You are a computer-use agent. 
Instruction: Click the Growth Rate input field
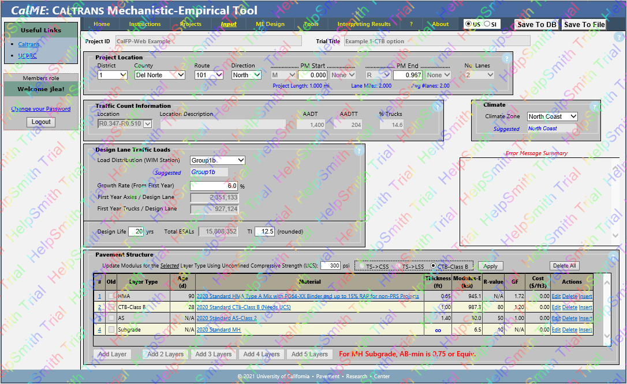pyautogui.click(x=214, y=186)
